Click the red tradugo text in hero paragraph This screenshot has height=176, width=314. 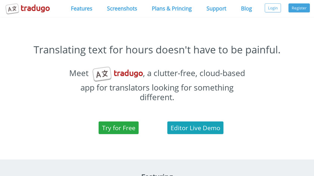coord(128,73)
